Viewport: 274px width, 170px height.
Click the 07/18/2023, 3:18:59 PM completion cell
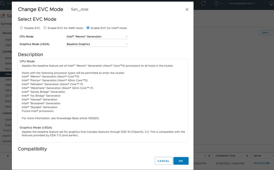230,163
